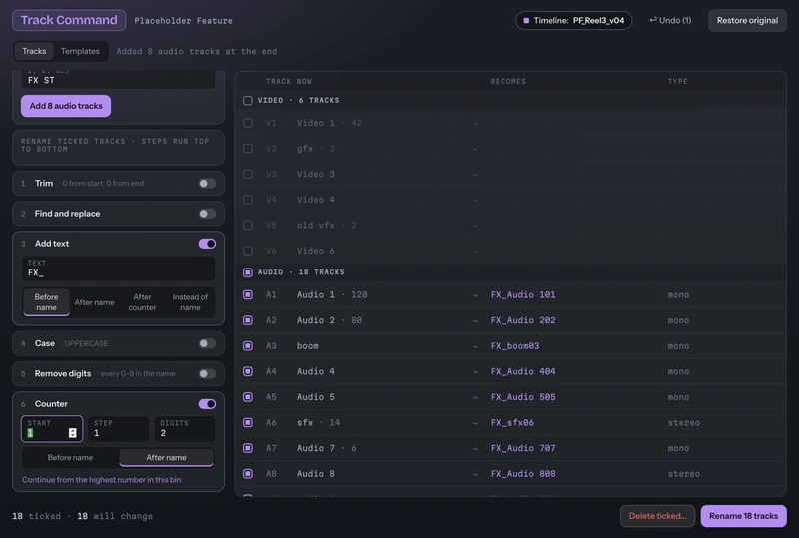
Task: Click the FX_sfx06 new name
Action: tap(512, 422)
